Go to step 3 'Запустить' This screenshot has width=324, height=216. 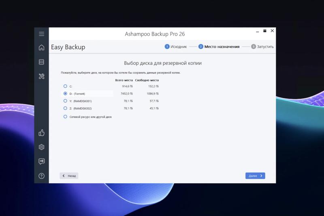[262, 47]
